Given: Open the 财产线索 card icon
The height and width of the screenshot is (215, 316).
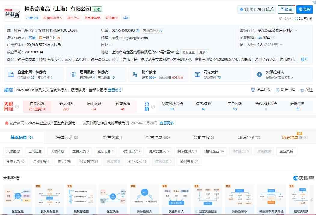Looking at the screenshot, I should point(135,75).
